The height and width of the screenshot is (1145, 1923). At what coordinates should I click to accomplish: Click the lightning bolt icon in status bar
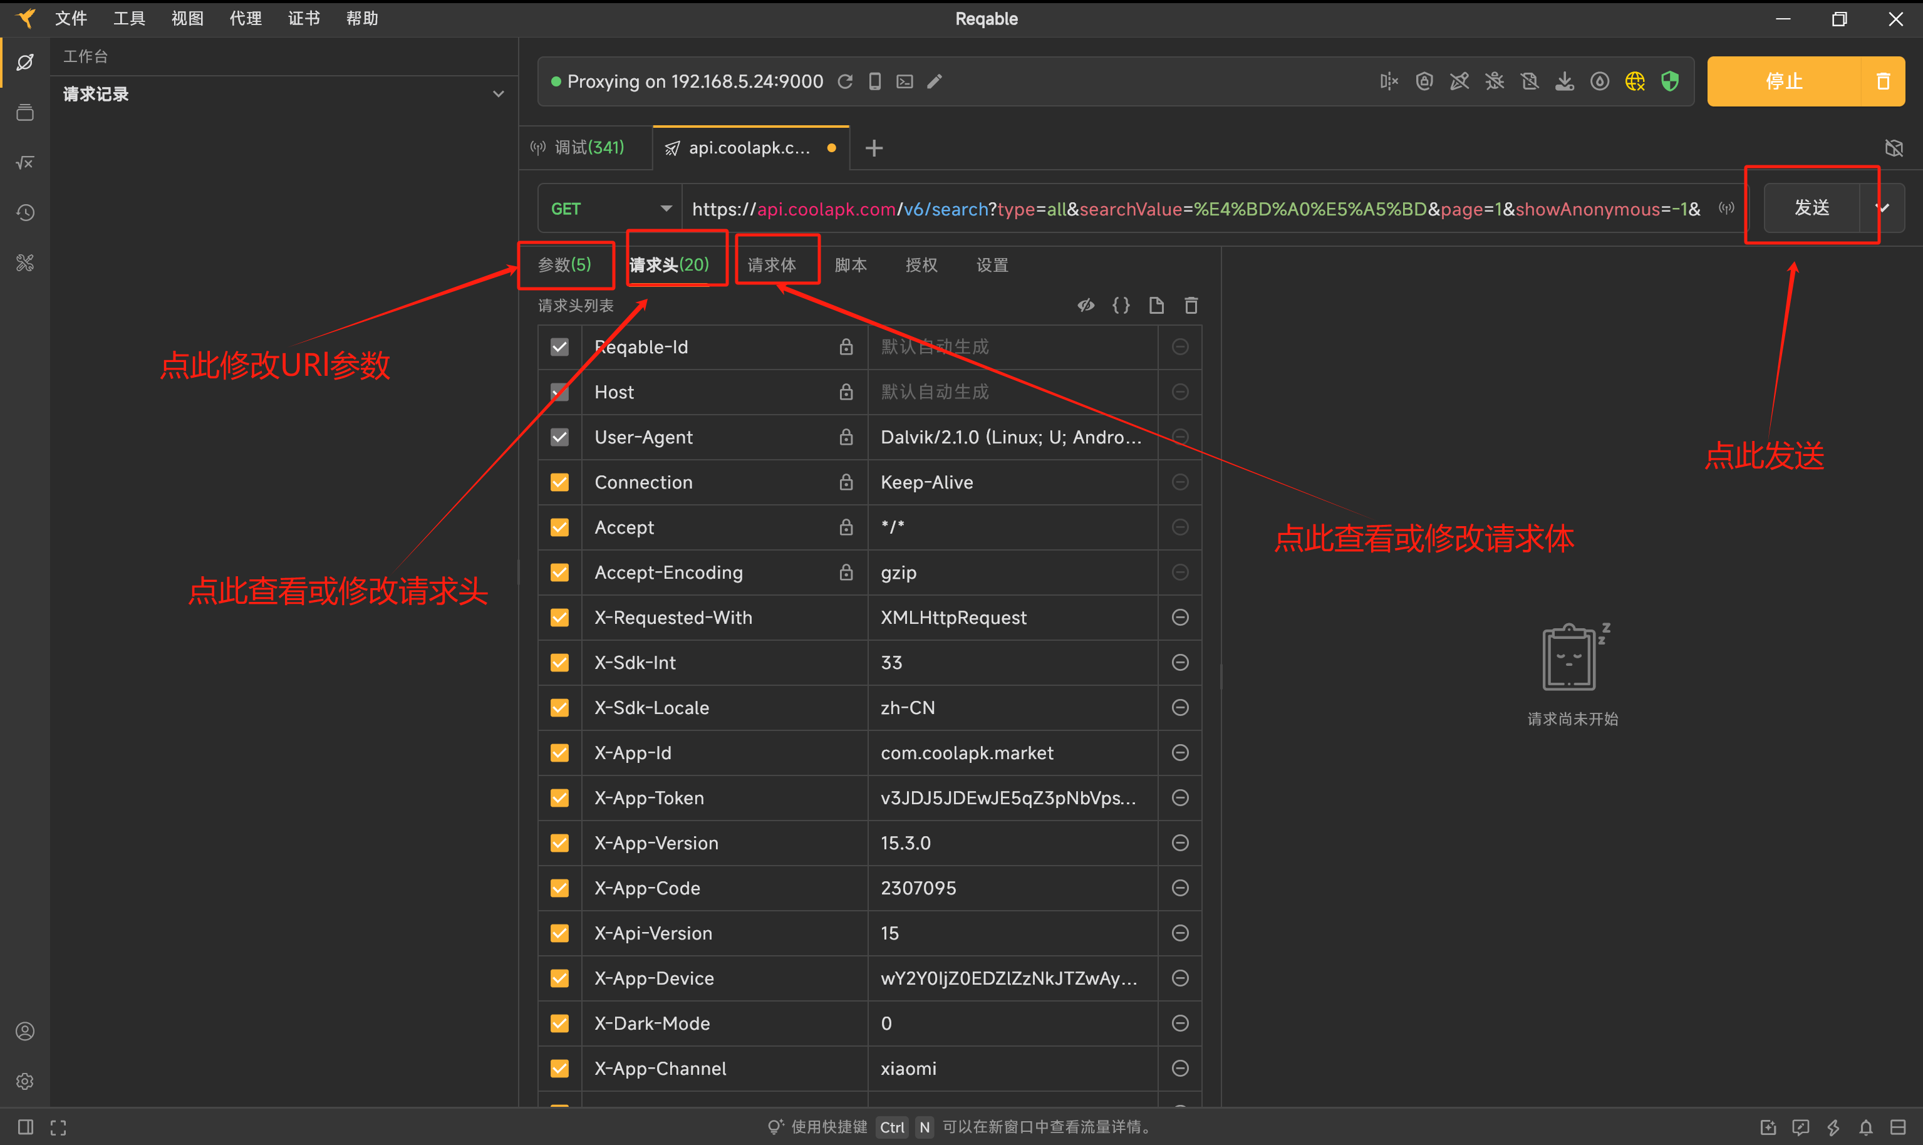pyautogui.click(x=1833, y=1127)
